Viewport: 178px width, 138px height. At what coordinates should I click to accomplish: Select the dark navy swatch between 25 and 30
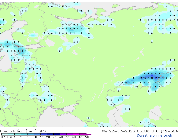tap(56, 134)
